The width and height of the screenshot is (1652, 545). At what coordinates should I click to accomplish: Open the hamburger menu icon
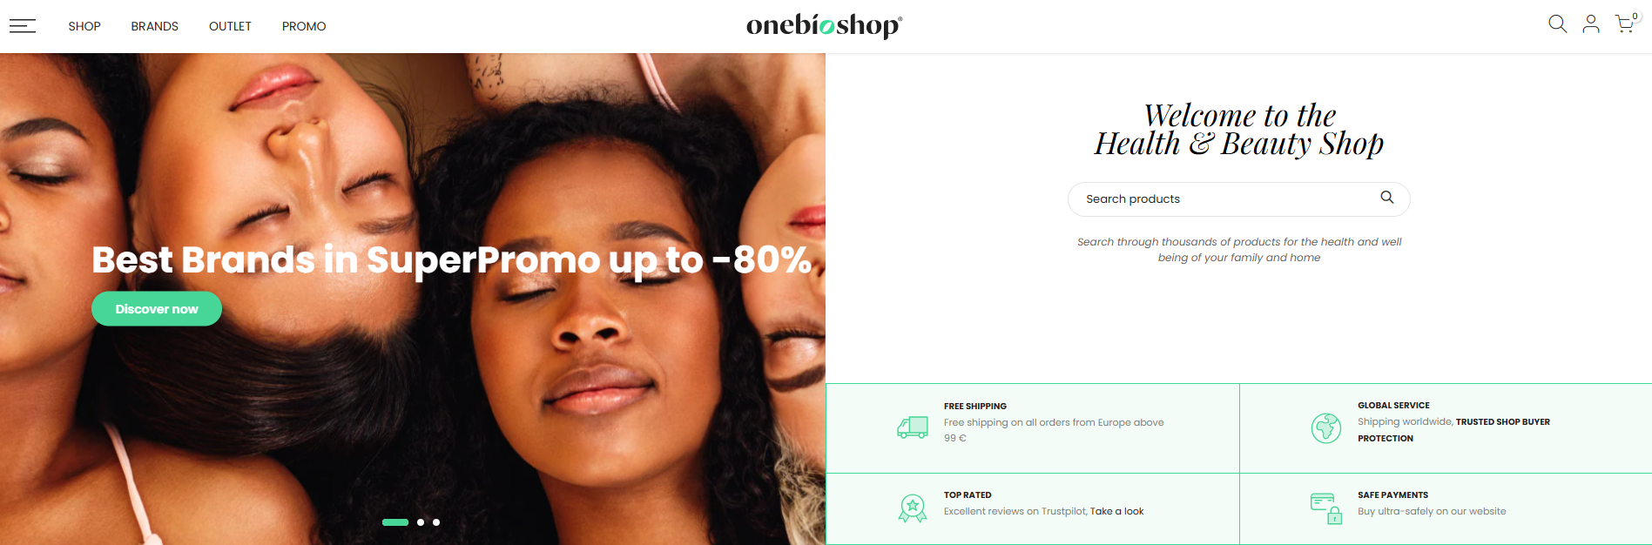click(23, 26)
